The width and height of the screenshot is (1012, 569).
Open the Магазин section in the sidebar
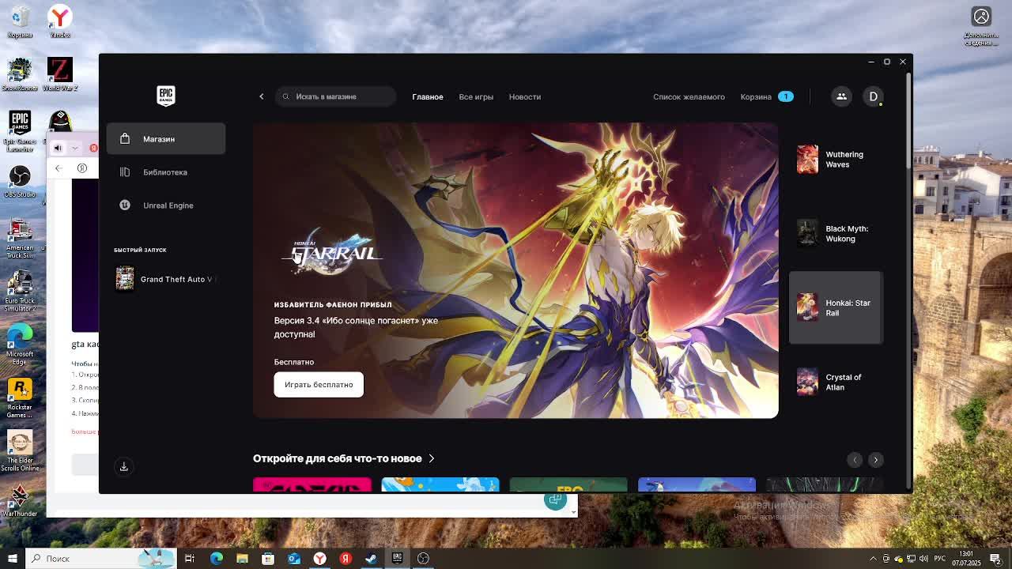(166, 139)
